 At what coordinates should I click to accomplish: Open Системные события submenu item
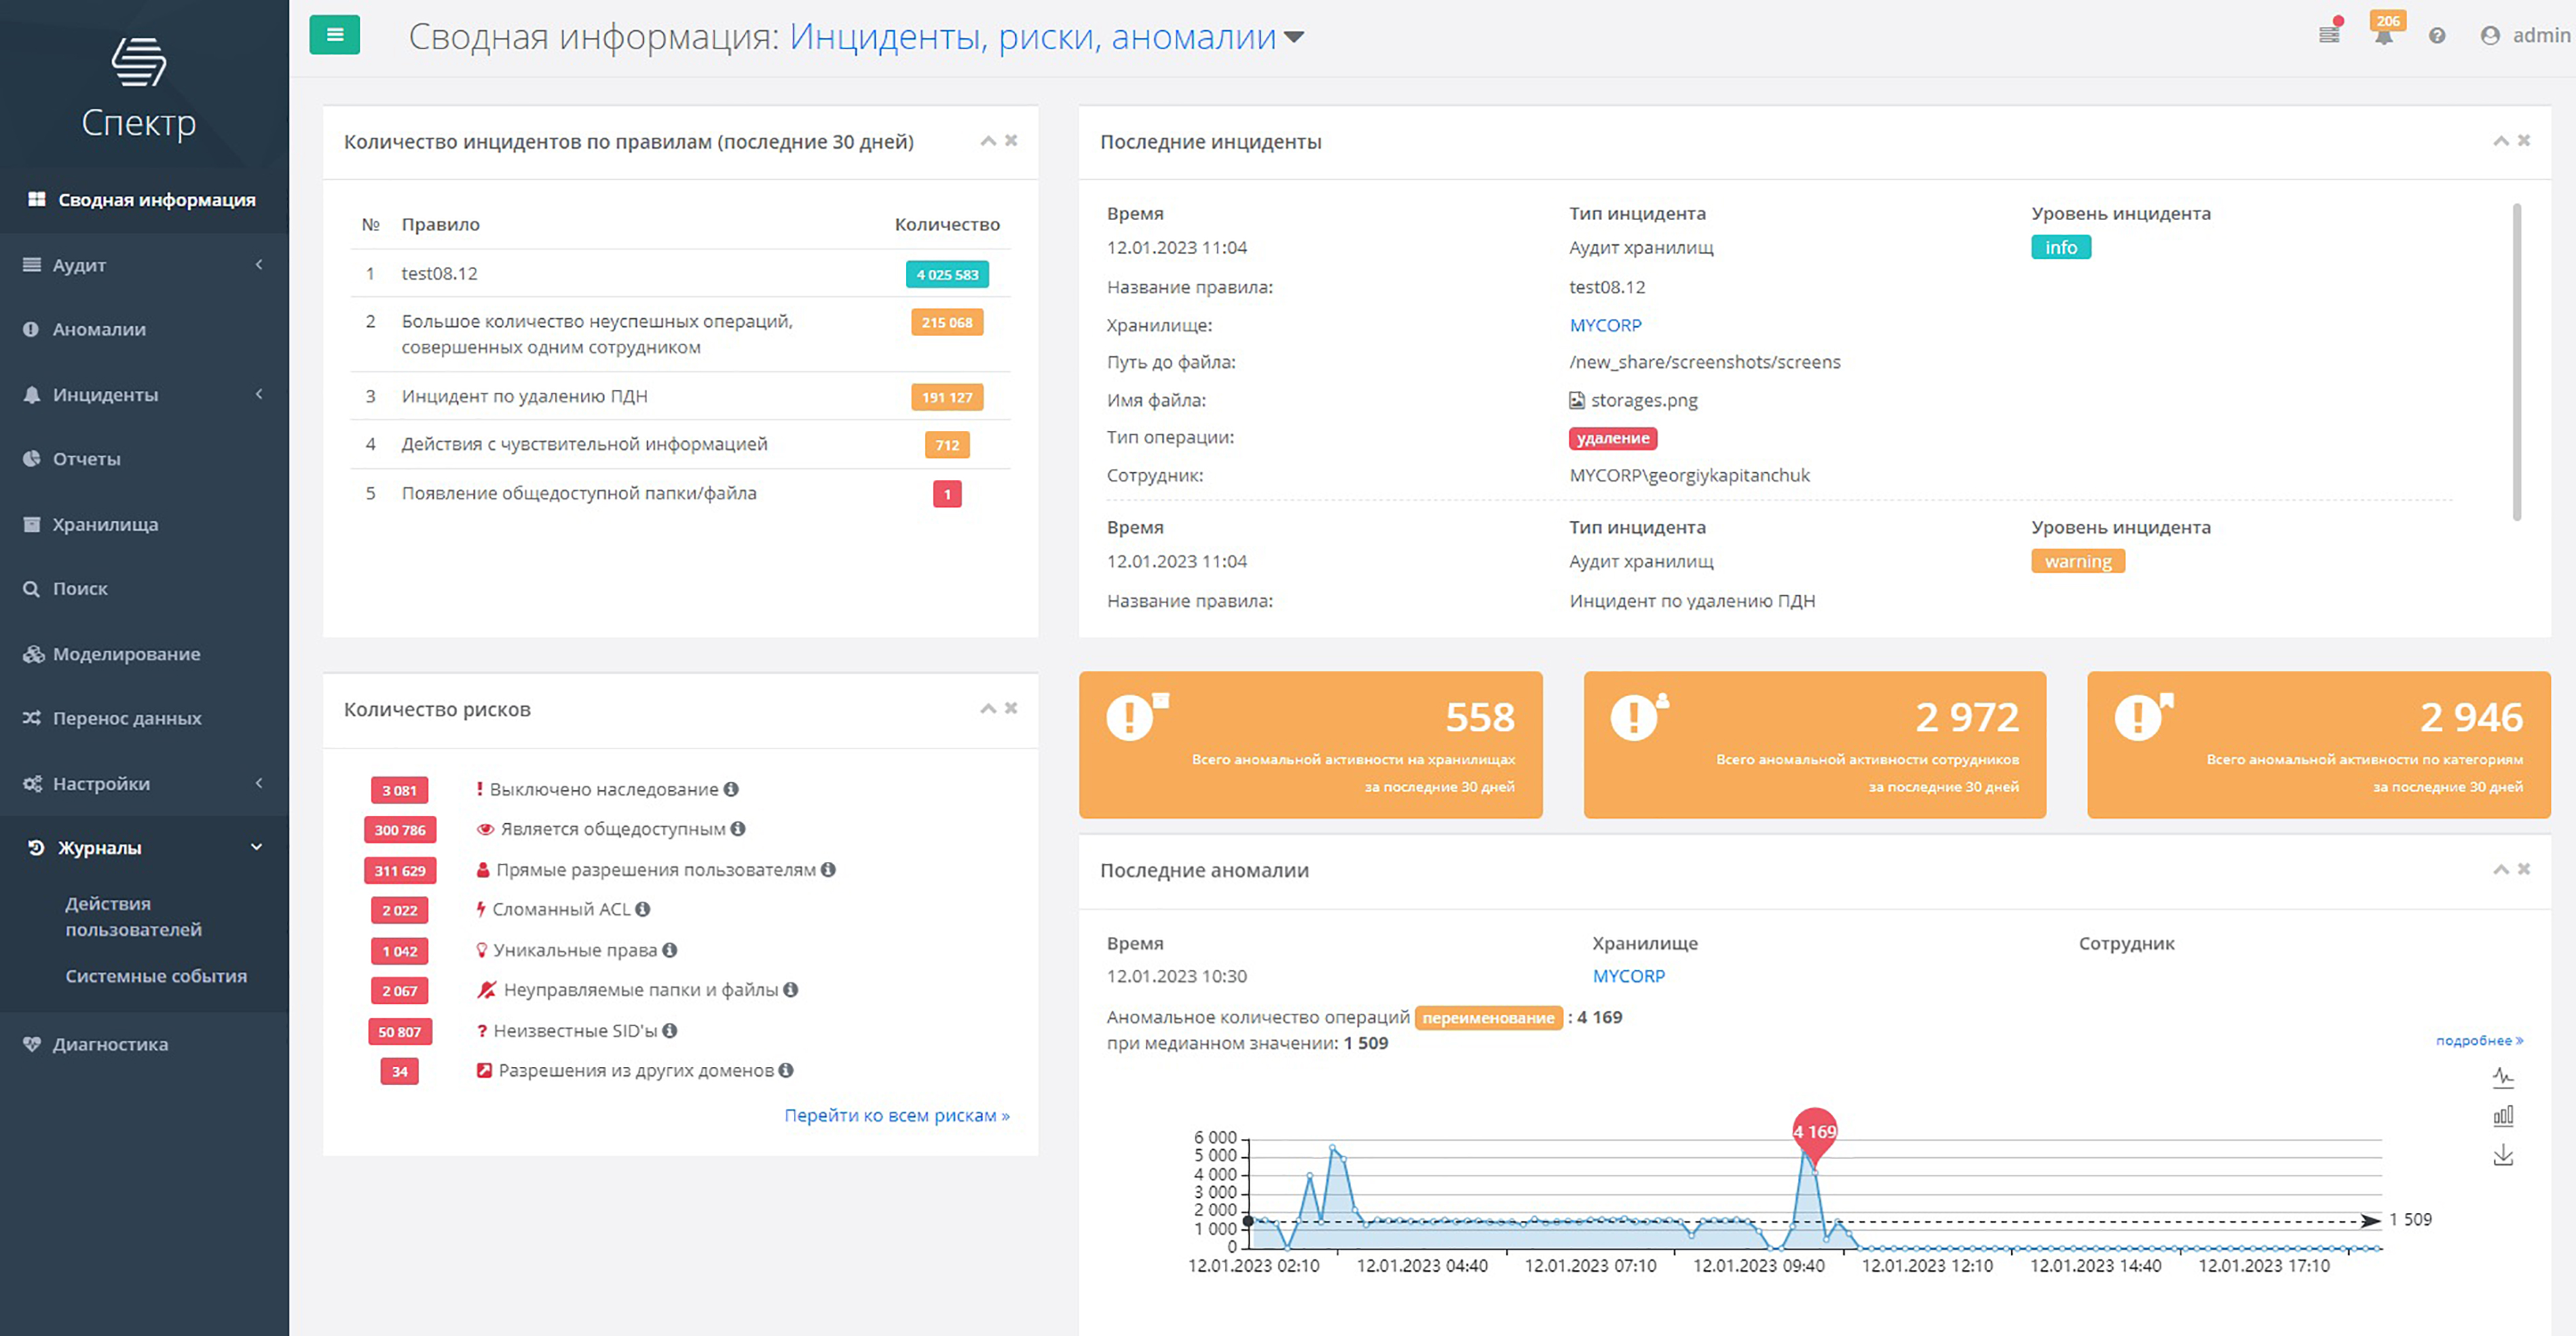[x=156, y=976]
